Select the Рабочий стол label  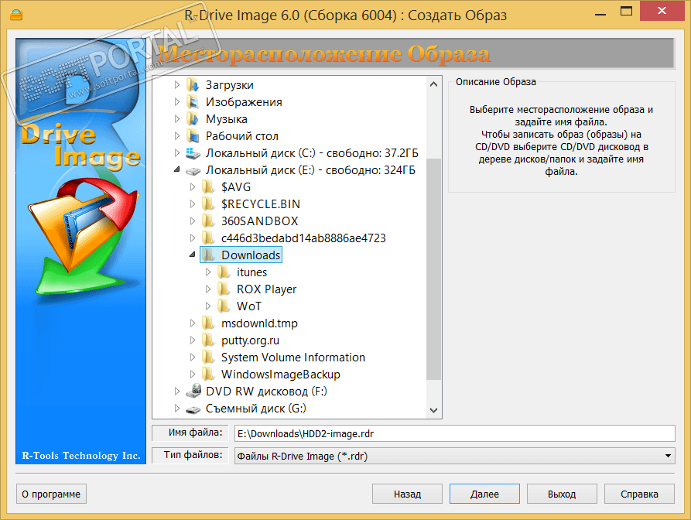click(x=242, y=135)
